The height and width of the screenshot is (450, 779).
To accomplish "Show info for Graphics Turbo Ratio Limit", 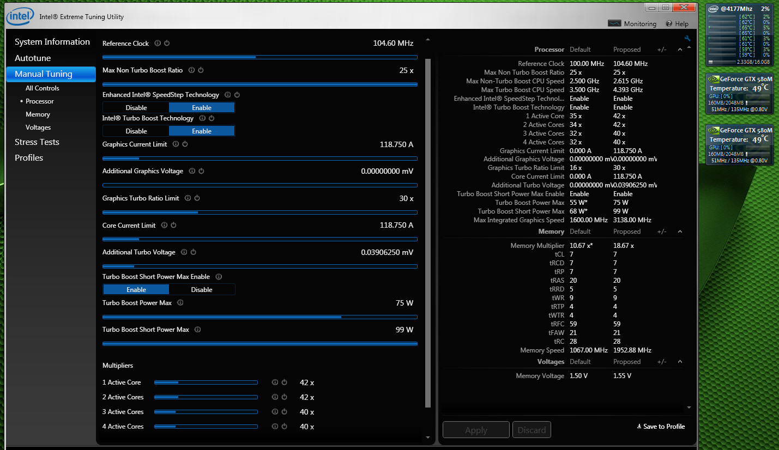I will click(188, 198).
